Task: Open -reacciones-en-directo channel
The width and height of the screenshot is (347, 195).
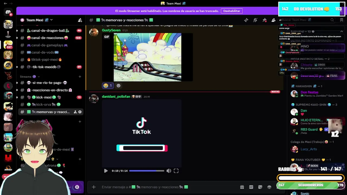Action: coord(50,90)
